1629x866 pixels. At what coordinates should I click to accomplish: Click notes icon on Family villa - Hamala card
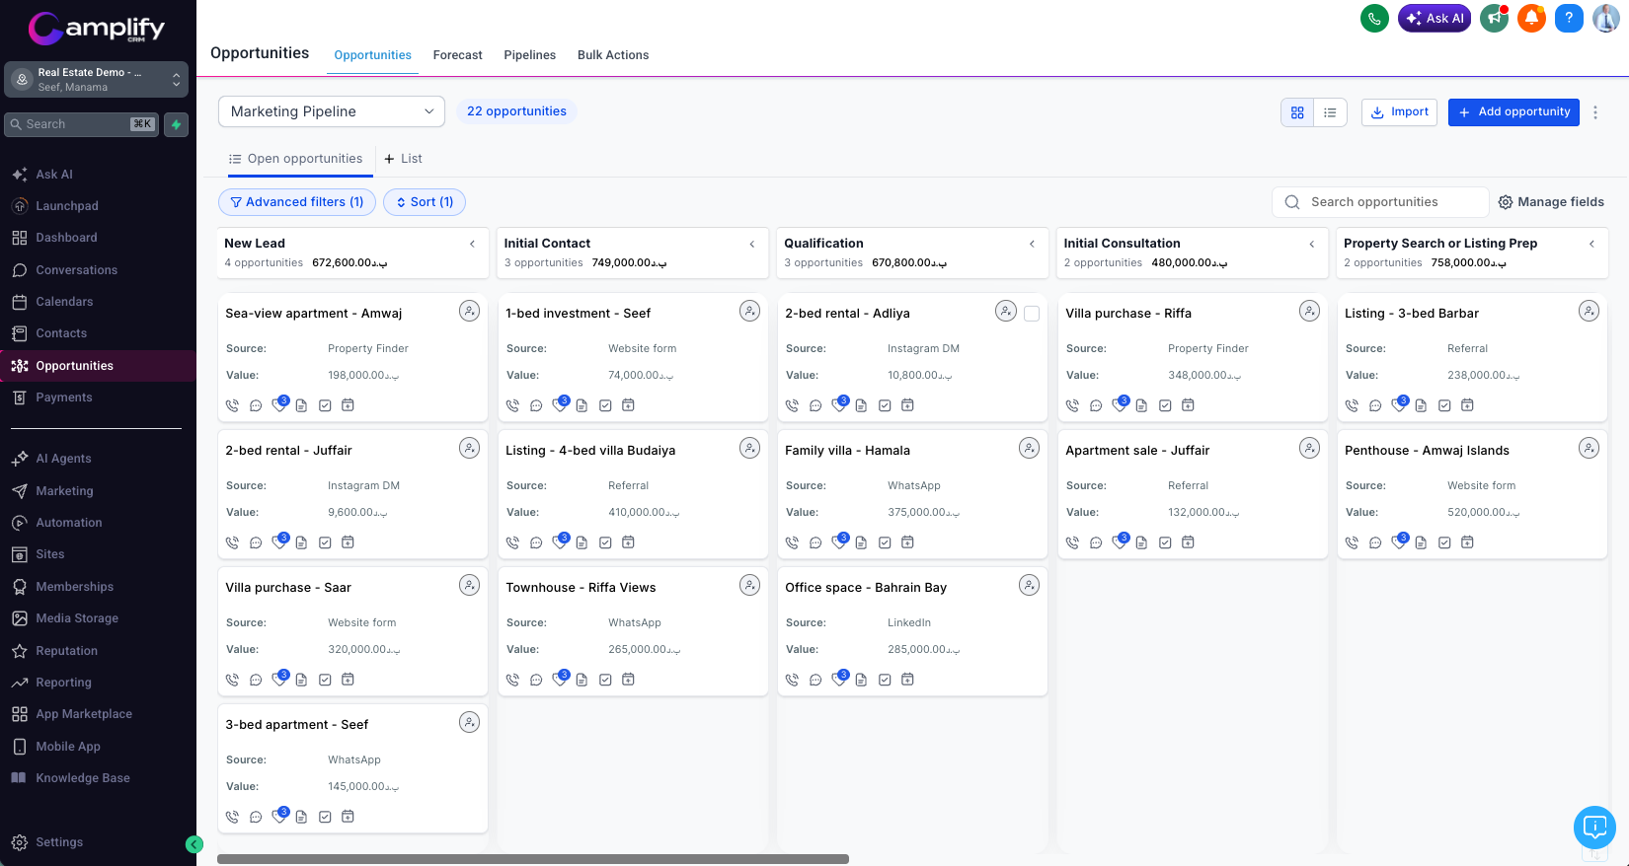click(x=861, y=542)
